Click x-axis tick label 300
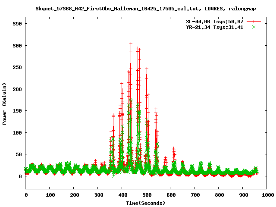Screen dimensions: 276x207 [x=99, y=195]
